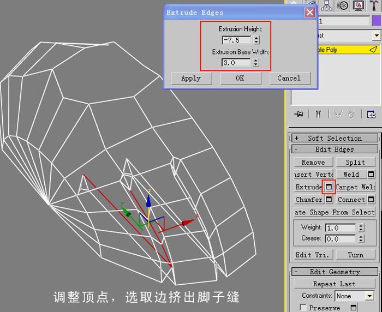The width and height of the screenshot is (382, 312).
Task: Click the Pin Stack icon
Action: pyautogui.click(x=299, y=114)
